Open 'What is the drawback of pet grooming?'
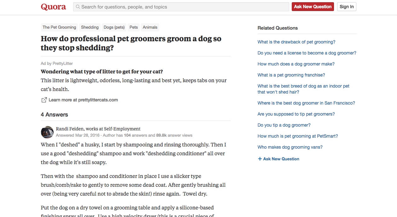Image resolution: width=397 pixels, height=217 pixels. point(296,42)
